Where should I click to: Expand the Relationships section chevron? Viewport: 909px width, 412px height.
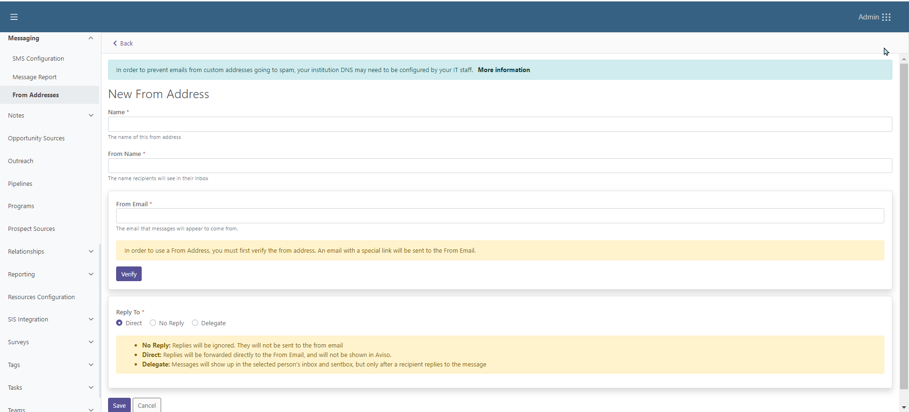tap(91, 251)
